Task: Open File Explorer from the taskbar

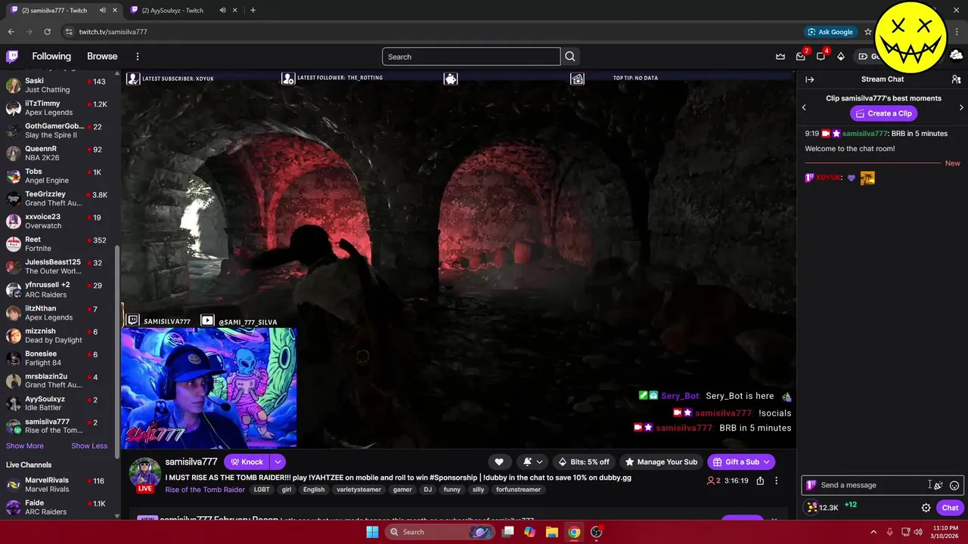Action: (551, 532)
